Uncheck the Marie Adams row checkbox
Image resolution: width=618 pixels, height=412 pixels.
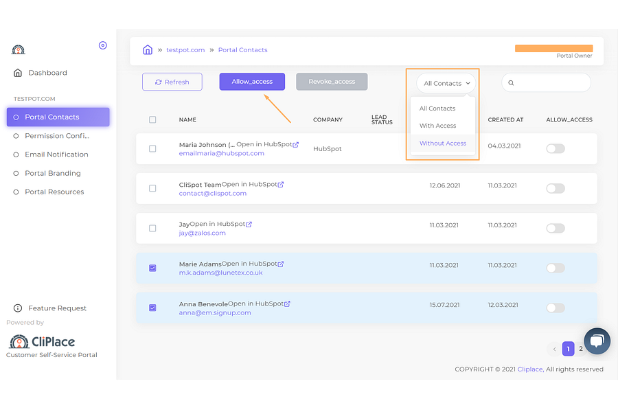tap(152, 268)
